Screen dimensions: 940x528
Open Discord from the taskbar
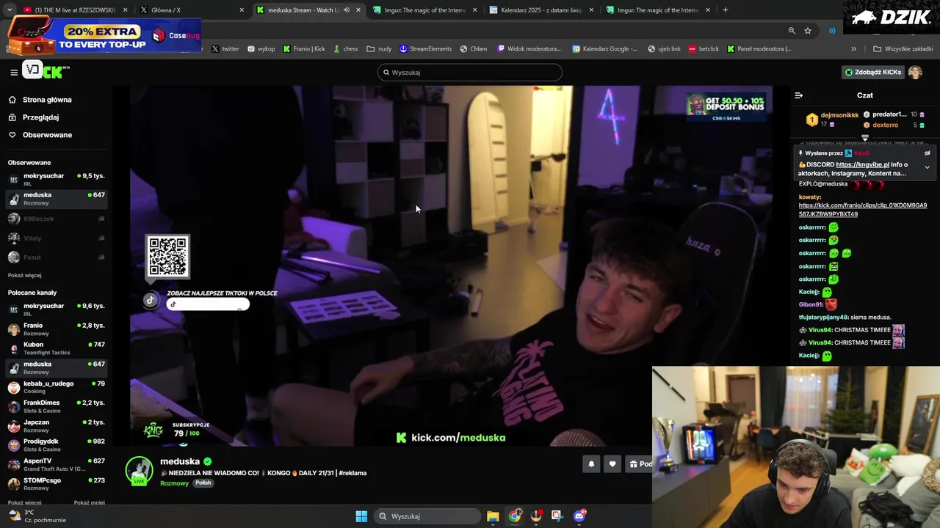579,516
